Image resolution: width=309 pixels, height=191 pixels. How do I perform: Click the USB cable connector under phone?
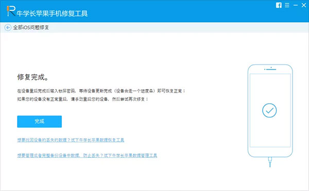270,162
